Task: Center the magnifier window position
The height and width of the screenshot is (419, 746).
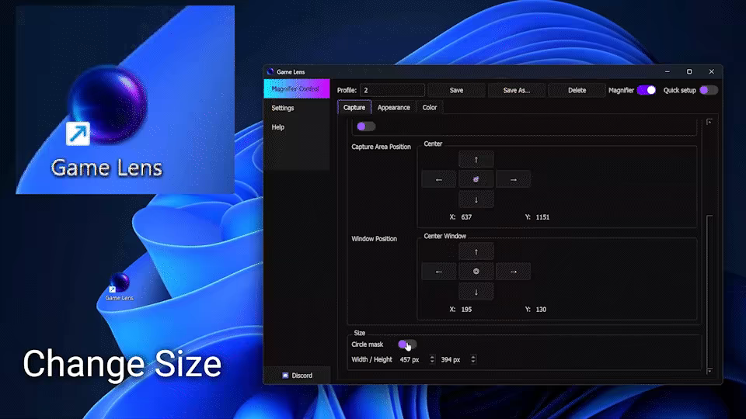Action: [476, 272]
